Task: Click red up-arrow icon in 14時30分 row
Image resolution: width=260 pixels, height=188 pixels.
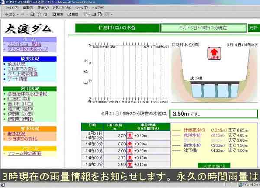Action: pyautogui.click(x=130, y=136)
